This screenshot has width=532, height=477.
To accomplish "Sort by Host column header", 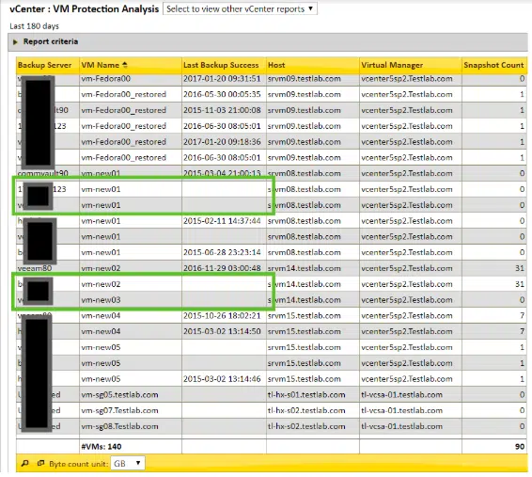I will (276, 65).
